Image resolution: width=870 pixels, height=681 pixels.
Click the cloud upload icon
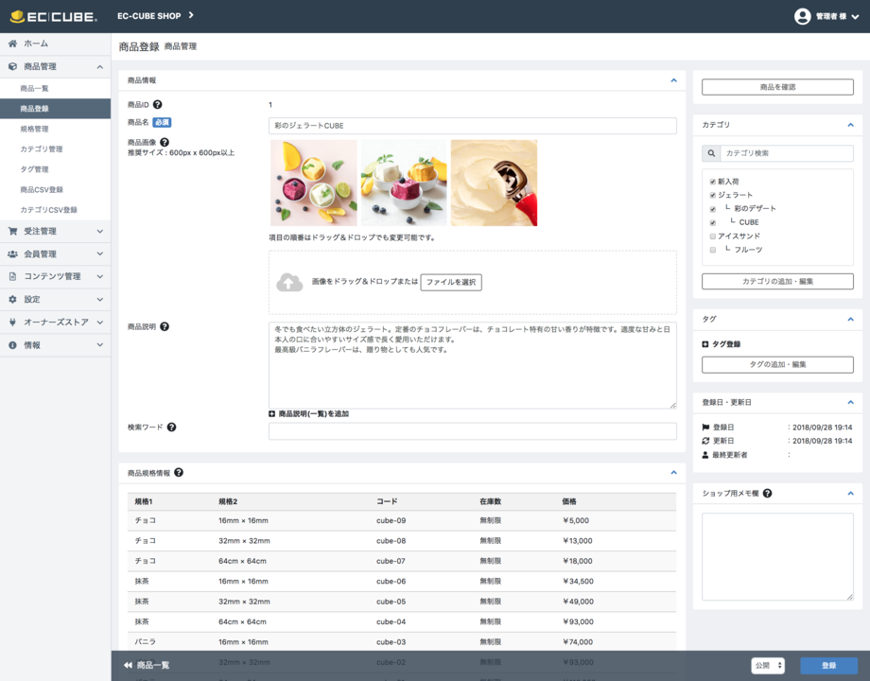tap(289, 282)
